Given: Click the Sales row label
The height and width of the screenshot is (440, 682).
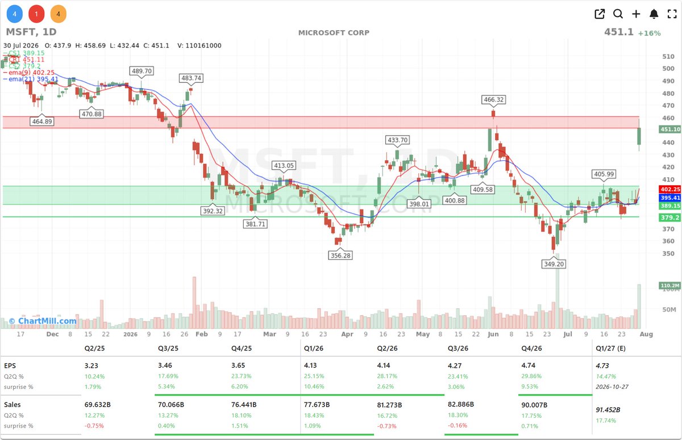Looking at the screenshot, I should click(x=13, y=405).
